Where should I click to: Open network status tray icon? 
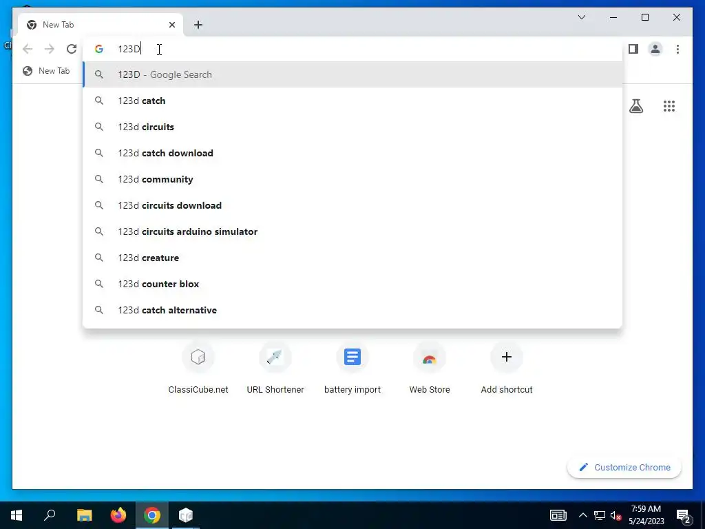click(x=600, y=515)
